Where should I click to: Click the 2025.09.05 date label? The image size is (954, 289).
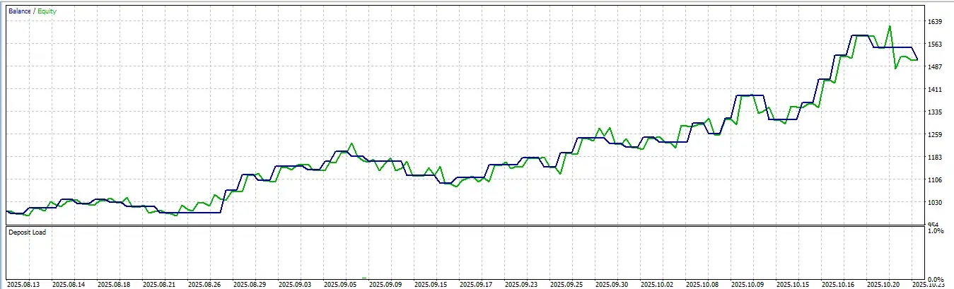pos(340,284)
